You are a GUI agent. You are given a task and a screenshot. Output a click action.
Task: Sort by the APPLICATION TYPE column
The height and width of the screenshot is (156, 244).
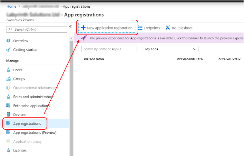[190, 59]
